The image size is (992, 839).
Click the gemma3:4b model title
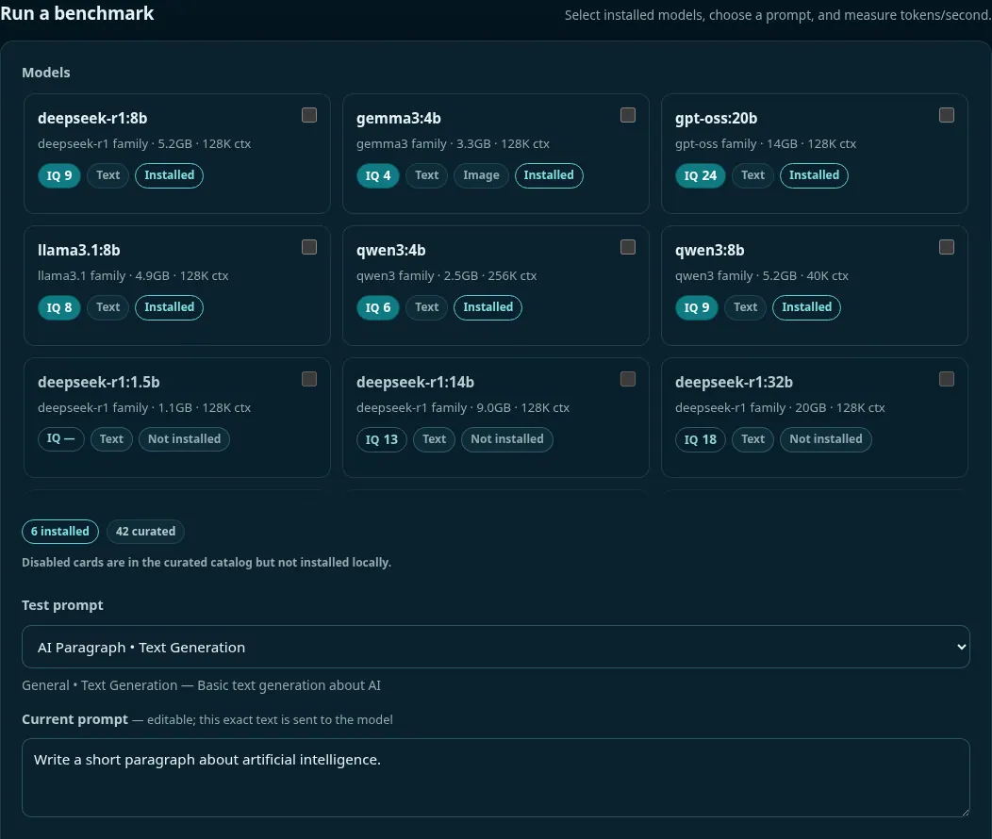click(399, 118)
